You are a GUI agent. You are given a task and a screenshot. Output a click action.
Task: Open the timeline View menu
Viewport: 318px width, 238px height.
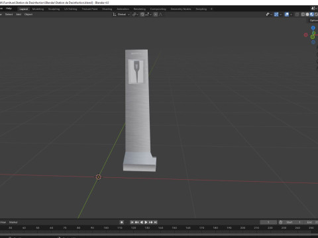[x=3, y=222]
